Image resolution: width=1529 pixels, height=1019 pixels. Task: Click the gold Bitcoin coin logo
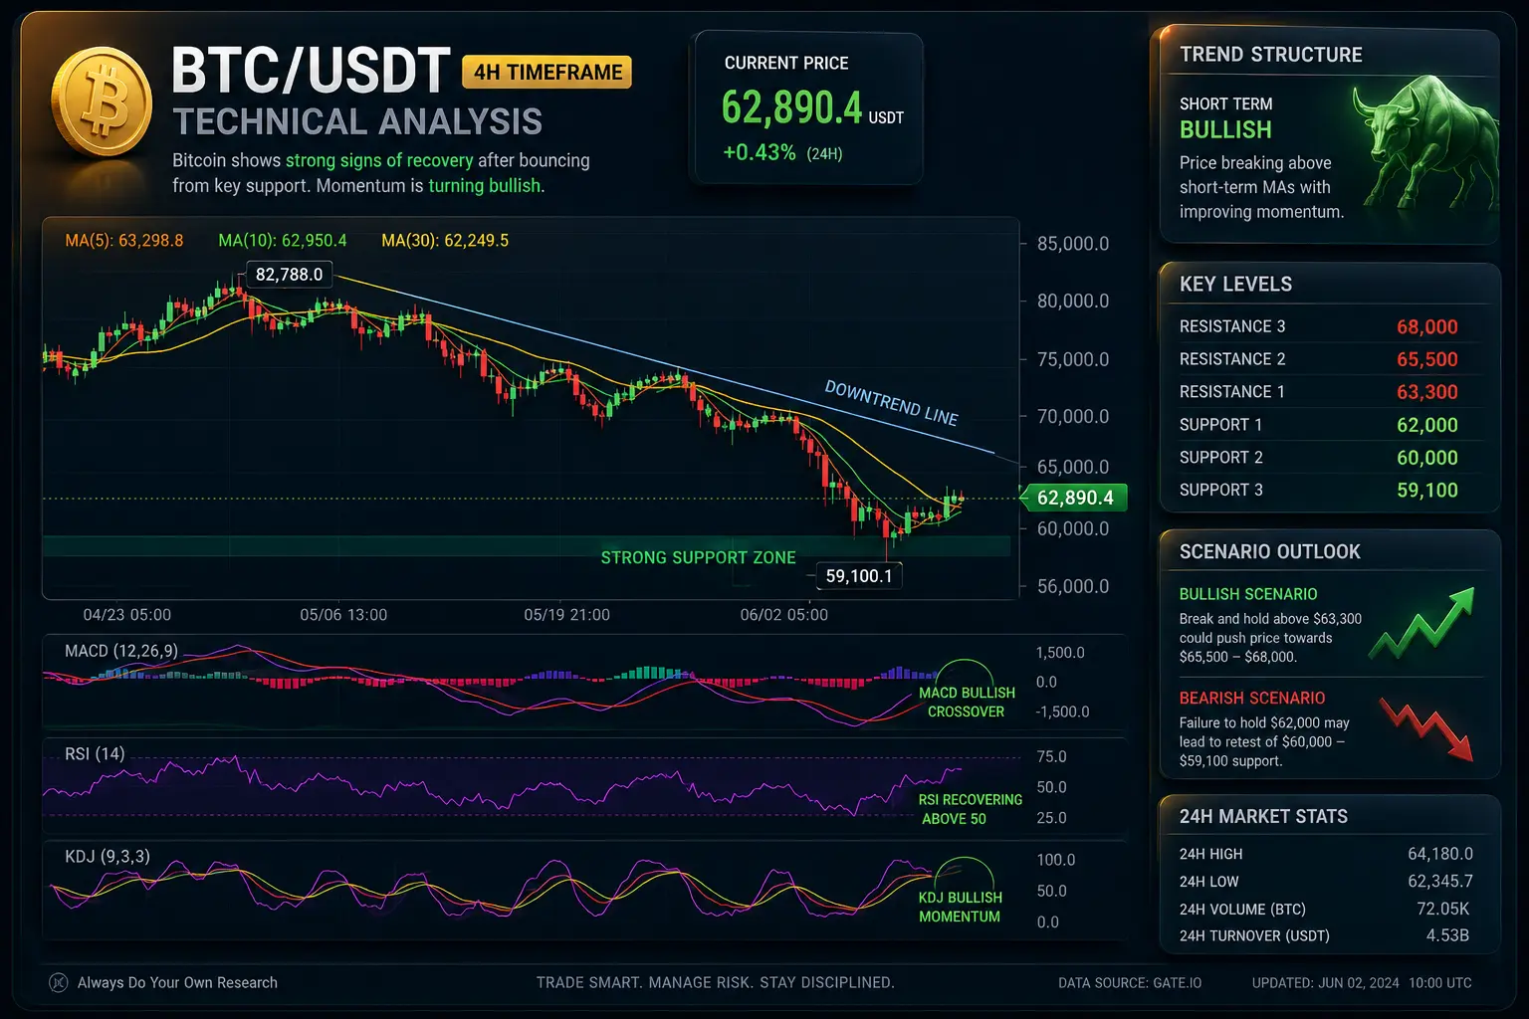coord(101,107)
